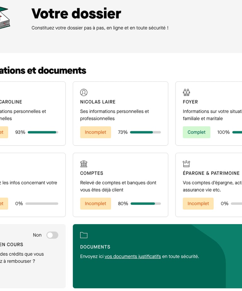The width and height of the screenshot is (242, 291).
Task: Toggle the crédits en cours 'Non' switch
Action: 52,235
